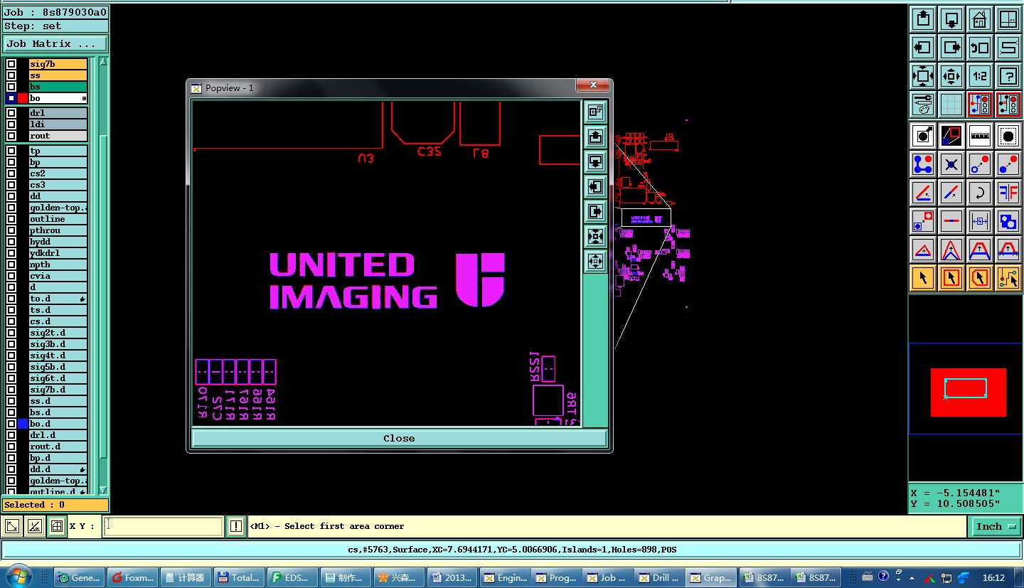Open the Job Matrix button
This screenshot has width=1024, height=588.
(x=55, y=43)
